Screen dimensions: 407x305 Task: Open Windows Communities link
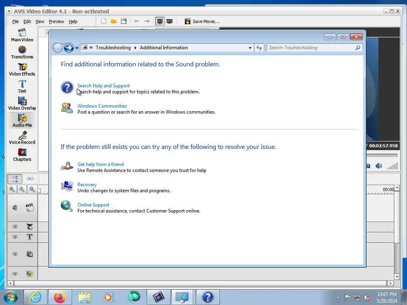[x=102, y=106]
